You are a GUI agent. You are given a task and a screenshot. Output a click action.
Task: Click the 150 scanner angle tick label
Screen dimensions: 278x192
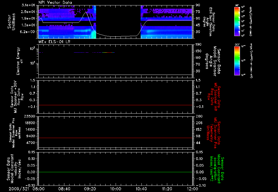199,51
